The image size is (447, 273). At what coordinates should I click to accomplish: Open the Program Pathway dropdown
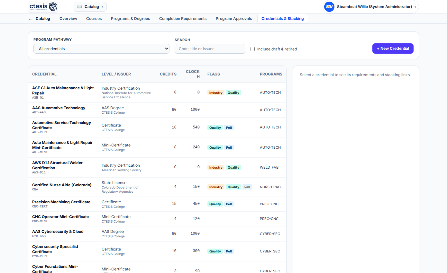[101, 49]
